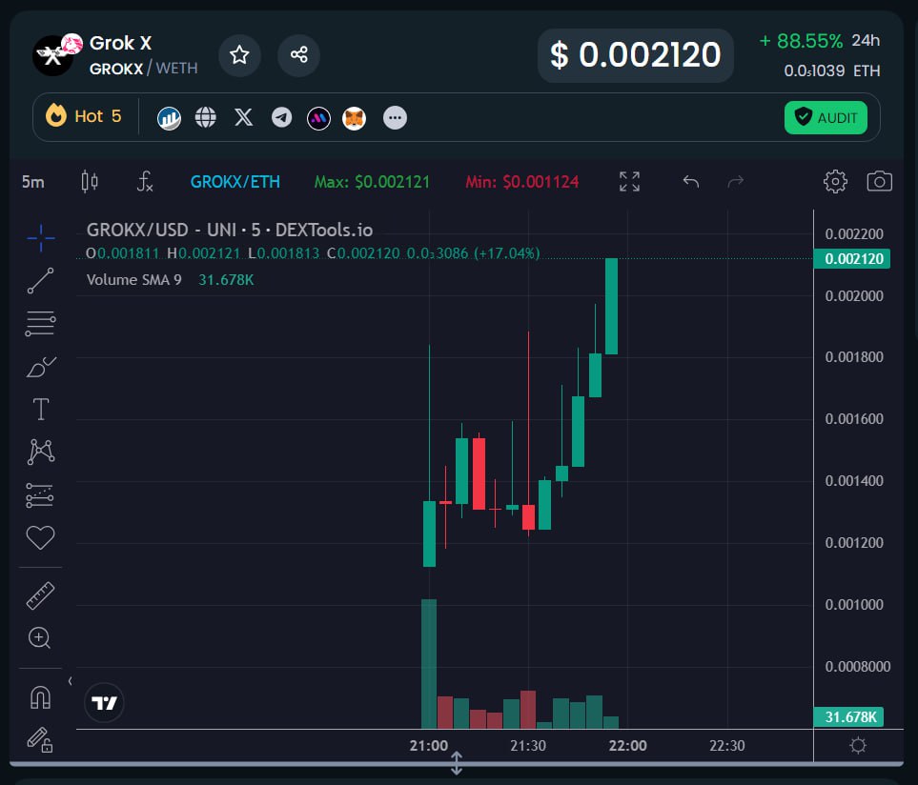Click the AUDIT button
The image size is (918, 785).
tap(826, 117)
